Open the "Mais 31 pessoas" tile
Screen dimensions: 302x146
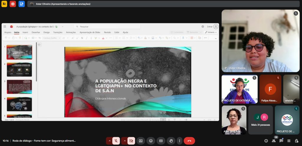point(260,120)
